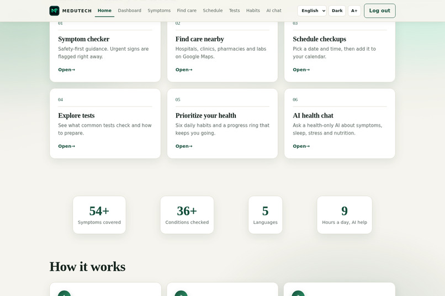445x296 pixels.
Task: Open link in Schedule checkups card
Action: [301, 69]
